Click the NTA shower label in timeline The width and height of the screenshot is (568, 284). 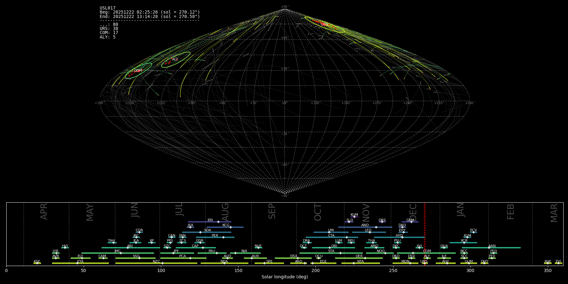pyautogui.click(x=360, y=262)
